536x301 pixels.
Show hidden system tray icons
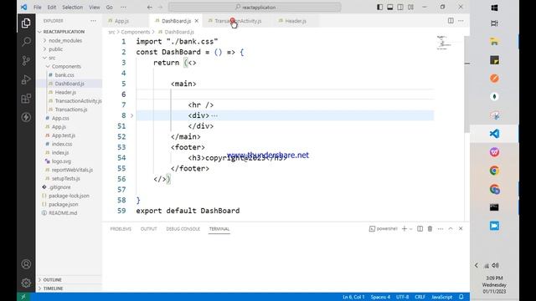[477, 265]
